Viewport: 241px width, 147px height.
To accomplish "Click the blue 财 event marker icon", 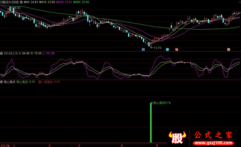I will pyautogui.click(x=143, y=49).
